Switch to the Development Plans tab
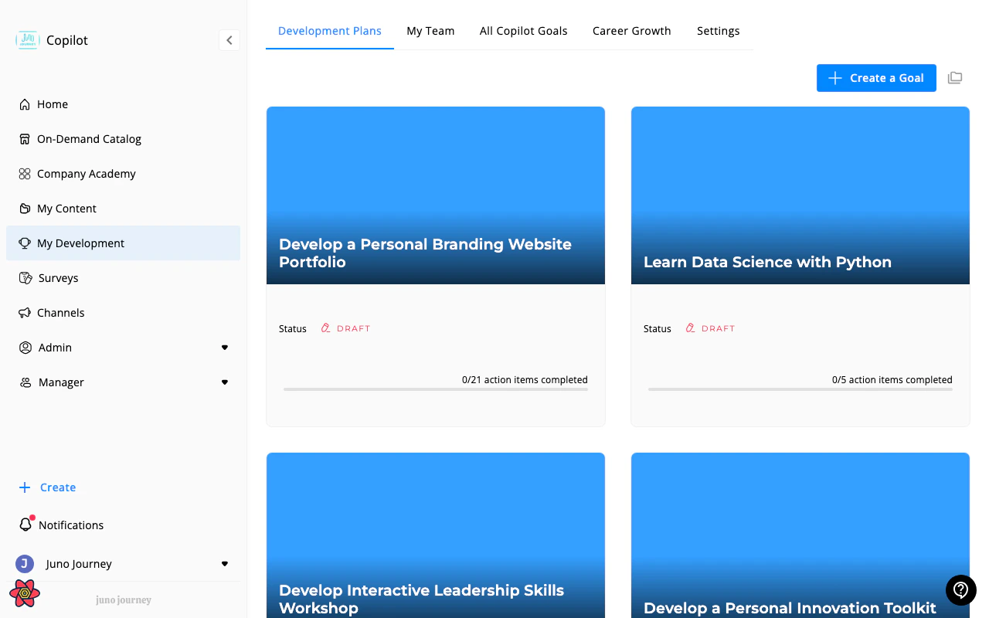Image resolution: width=989 pixels, height=618 pixels. pos(330,31)
